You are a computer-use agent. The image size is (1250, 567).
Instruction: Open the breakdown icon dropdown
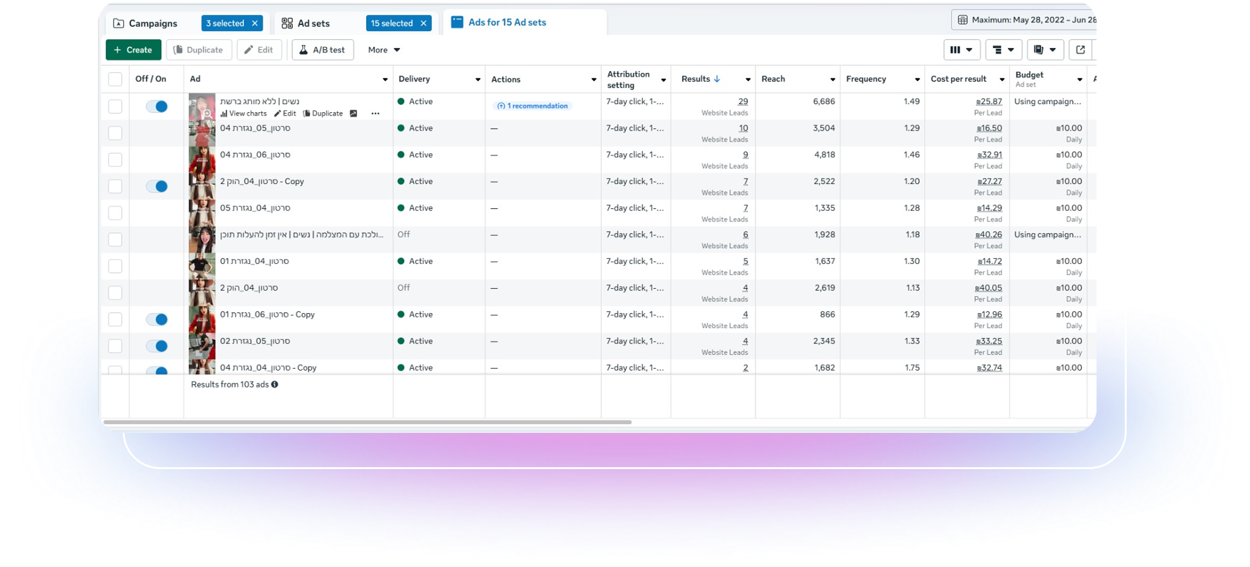(1003, 50)
